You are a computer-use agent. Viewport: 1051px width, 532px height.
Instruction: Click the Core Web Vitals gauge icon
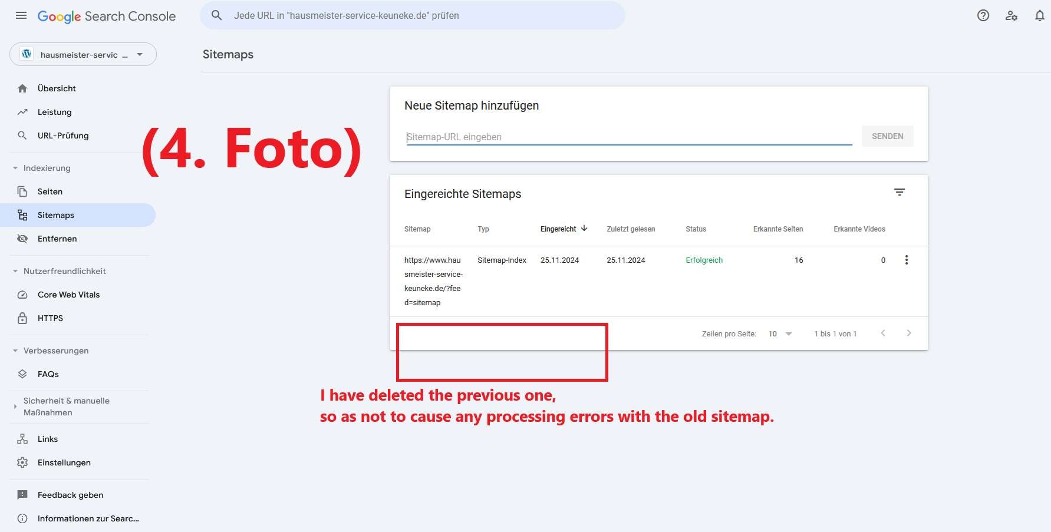[x=22, y=295]
